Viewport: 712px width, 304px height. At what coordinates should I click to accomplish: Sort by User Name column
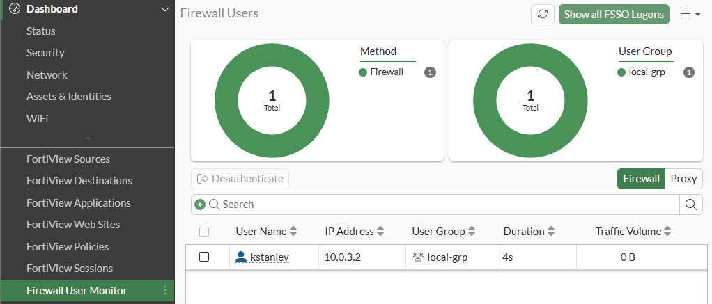tap(266, 232)
